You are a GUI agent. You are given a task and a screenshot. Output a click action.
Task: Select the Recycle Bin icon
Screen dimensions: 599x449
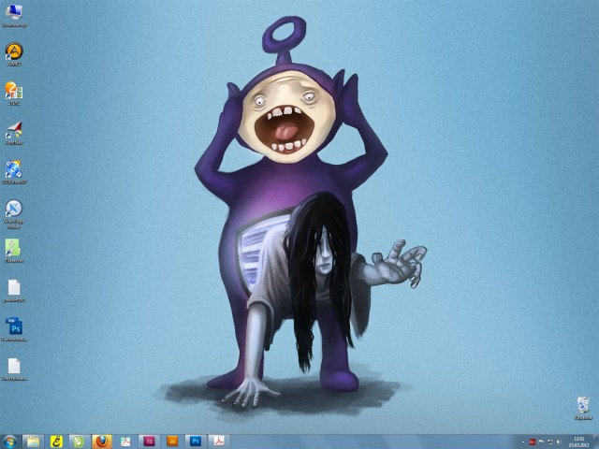583,408
